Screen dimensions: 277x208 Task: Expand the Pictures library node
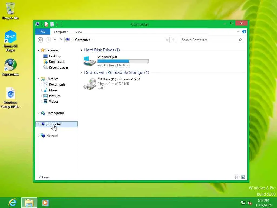pyautogui.click(x=41, y=96)
